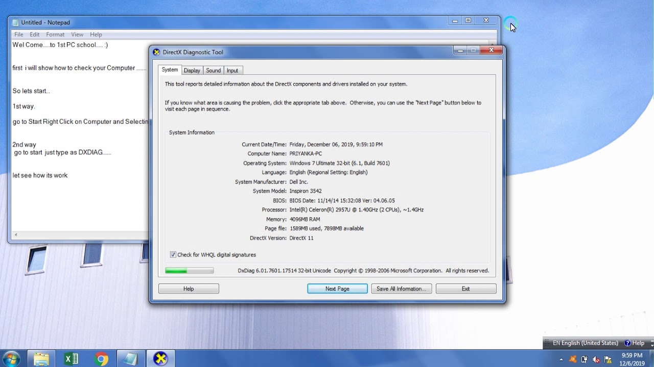Close the DirectX Diagnostic Tool window
Viewport: 654px width, 367px height.
(492, 50)
